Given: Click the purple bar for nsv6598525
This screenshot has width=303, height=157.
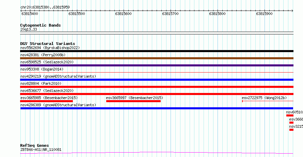Looking at the screenshot, I should tap(157, 65).
